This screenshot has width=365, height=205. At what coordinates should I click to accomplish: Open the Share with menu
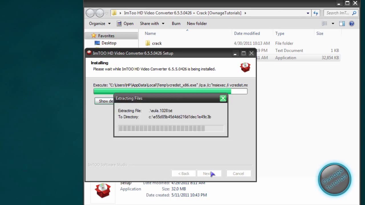pos(152,24)
